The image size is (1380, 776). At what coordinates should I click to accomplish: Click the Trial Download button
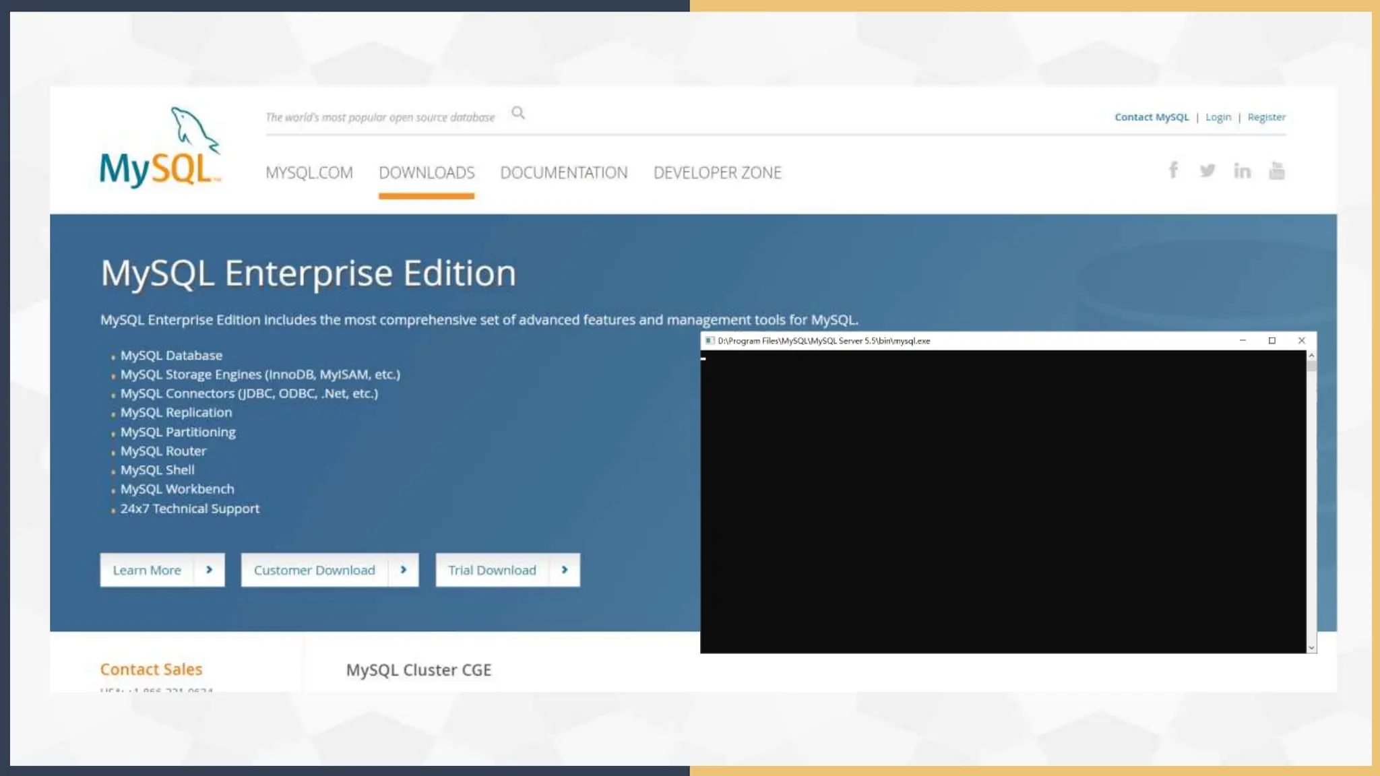pyautogui.click(x=508, y=570)
